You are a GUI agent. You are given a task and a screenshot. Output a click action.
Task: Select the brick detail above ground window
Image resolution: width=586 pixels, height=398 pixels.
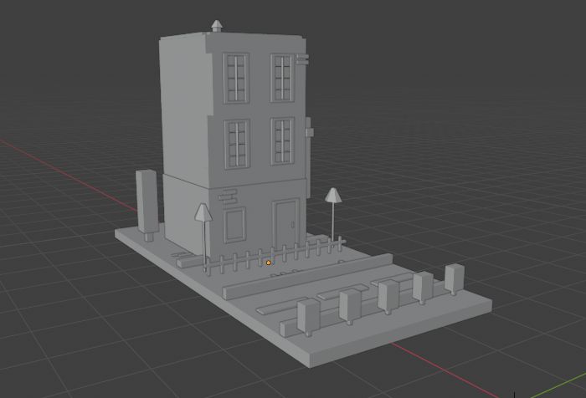coord(229,196)
